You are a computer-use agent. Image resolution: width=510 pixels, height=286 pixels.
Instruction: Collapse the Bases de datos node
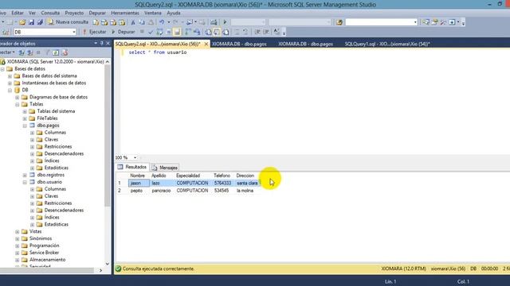point(2,69)
